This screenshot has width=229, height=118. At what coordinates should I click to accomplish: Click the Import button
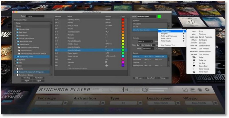coord(27,81)
